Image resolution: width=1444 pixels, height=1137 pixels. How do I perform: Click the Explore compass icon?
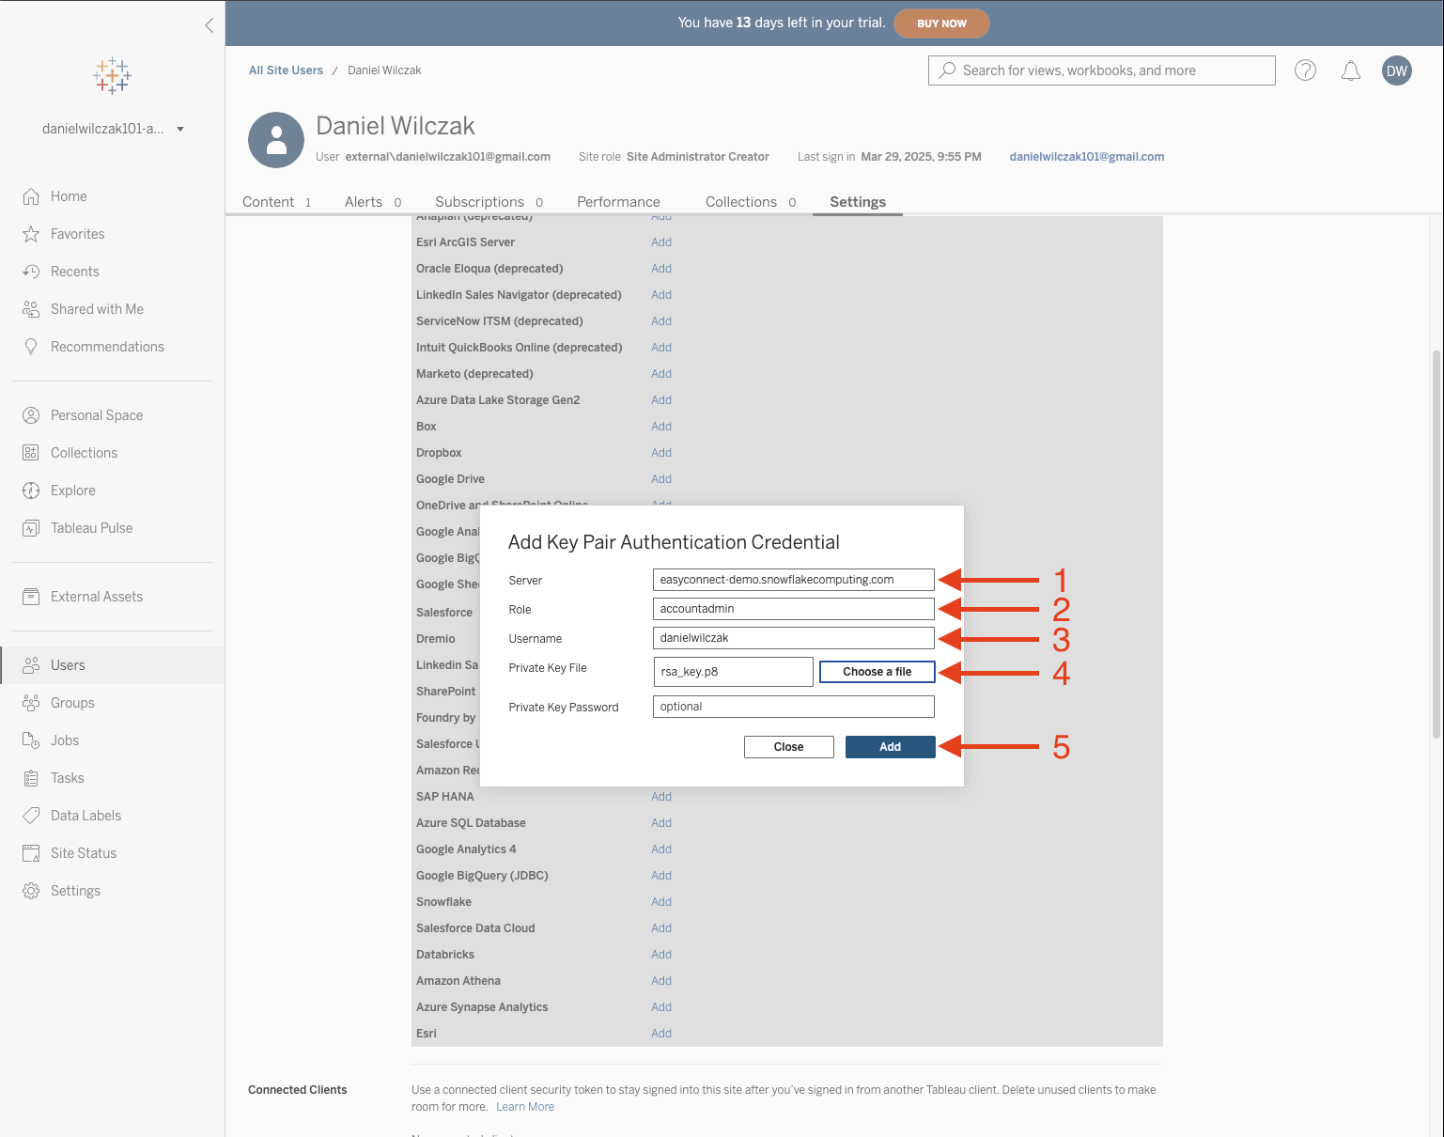31,491
